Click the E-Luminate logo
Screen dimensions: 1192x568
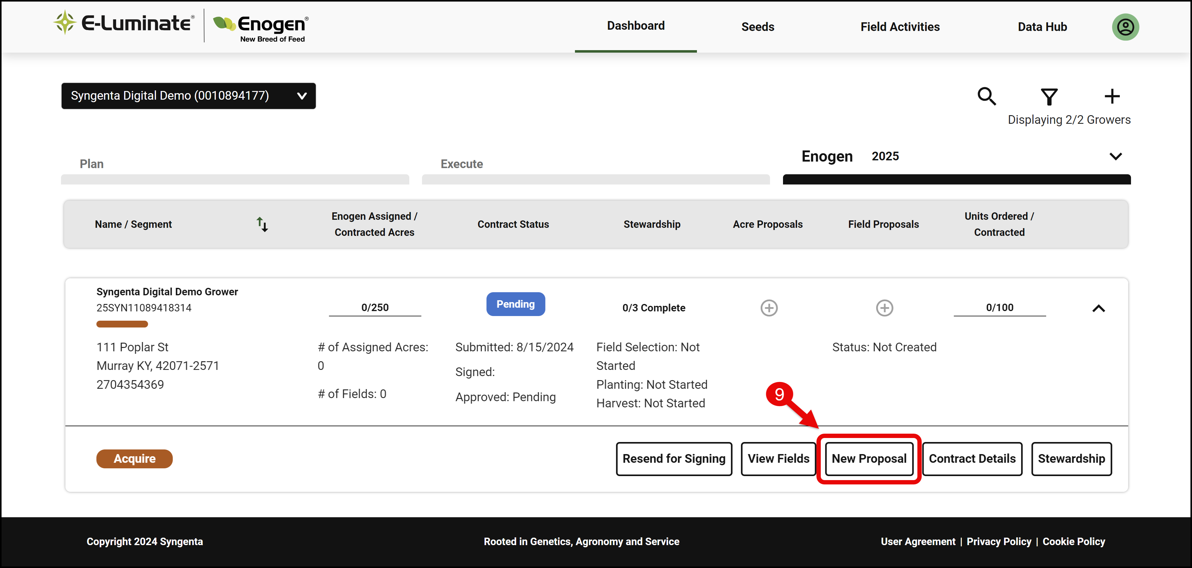[x=124, y=23]
